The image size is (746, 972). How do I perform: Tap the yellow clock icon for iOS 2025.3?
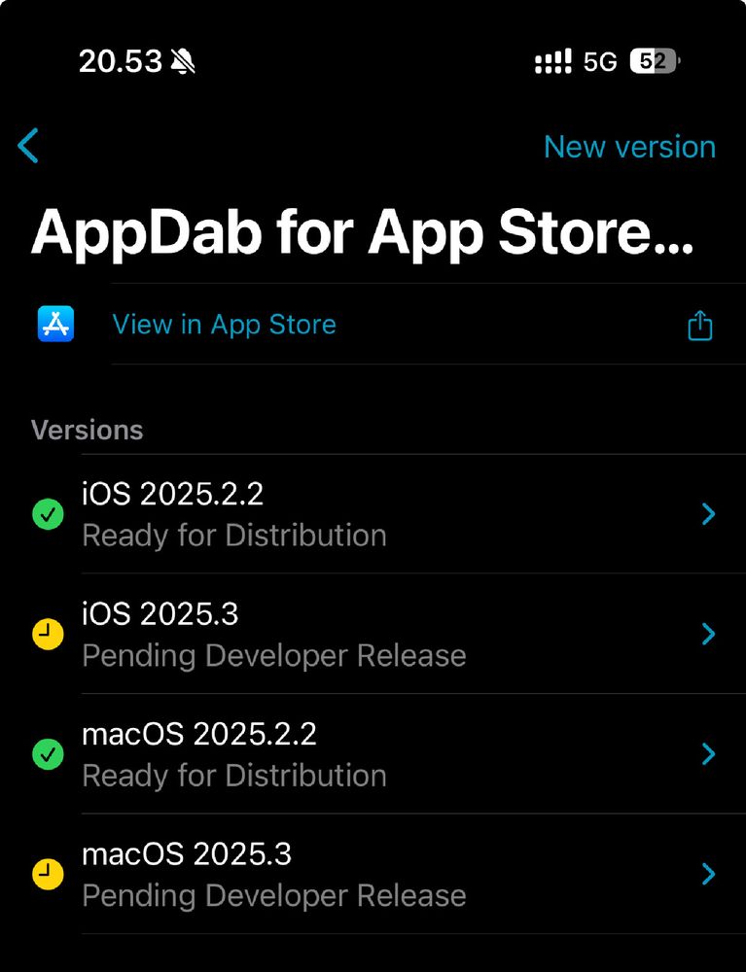pos(48,634)
